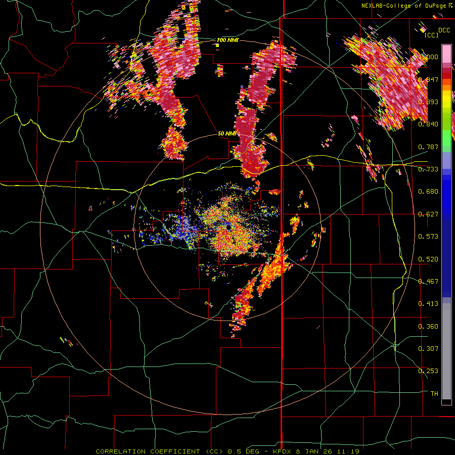Pick the bright green segment of color bar

click(446, 138)
